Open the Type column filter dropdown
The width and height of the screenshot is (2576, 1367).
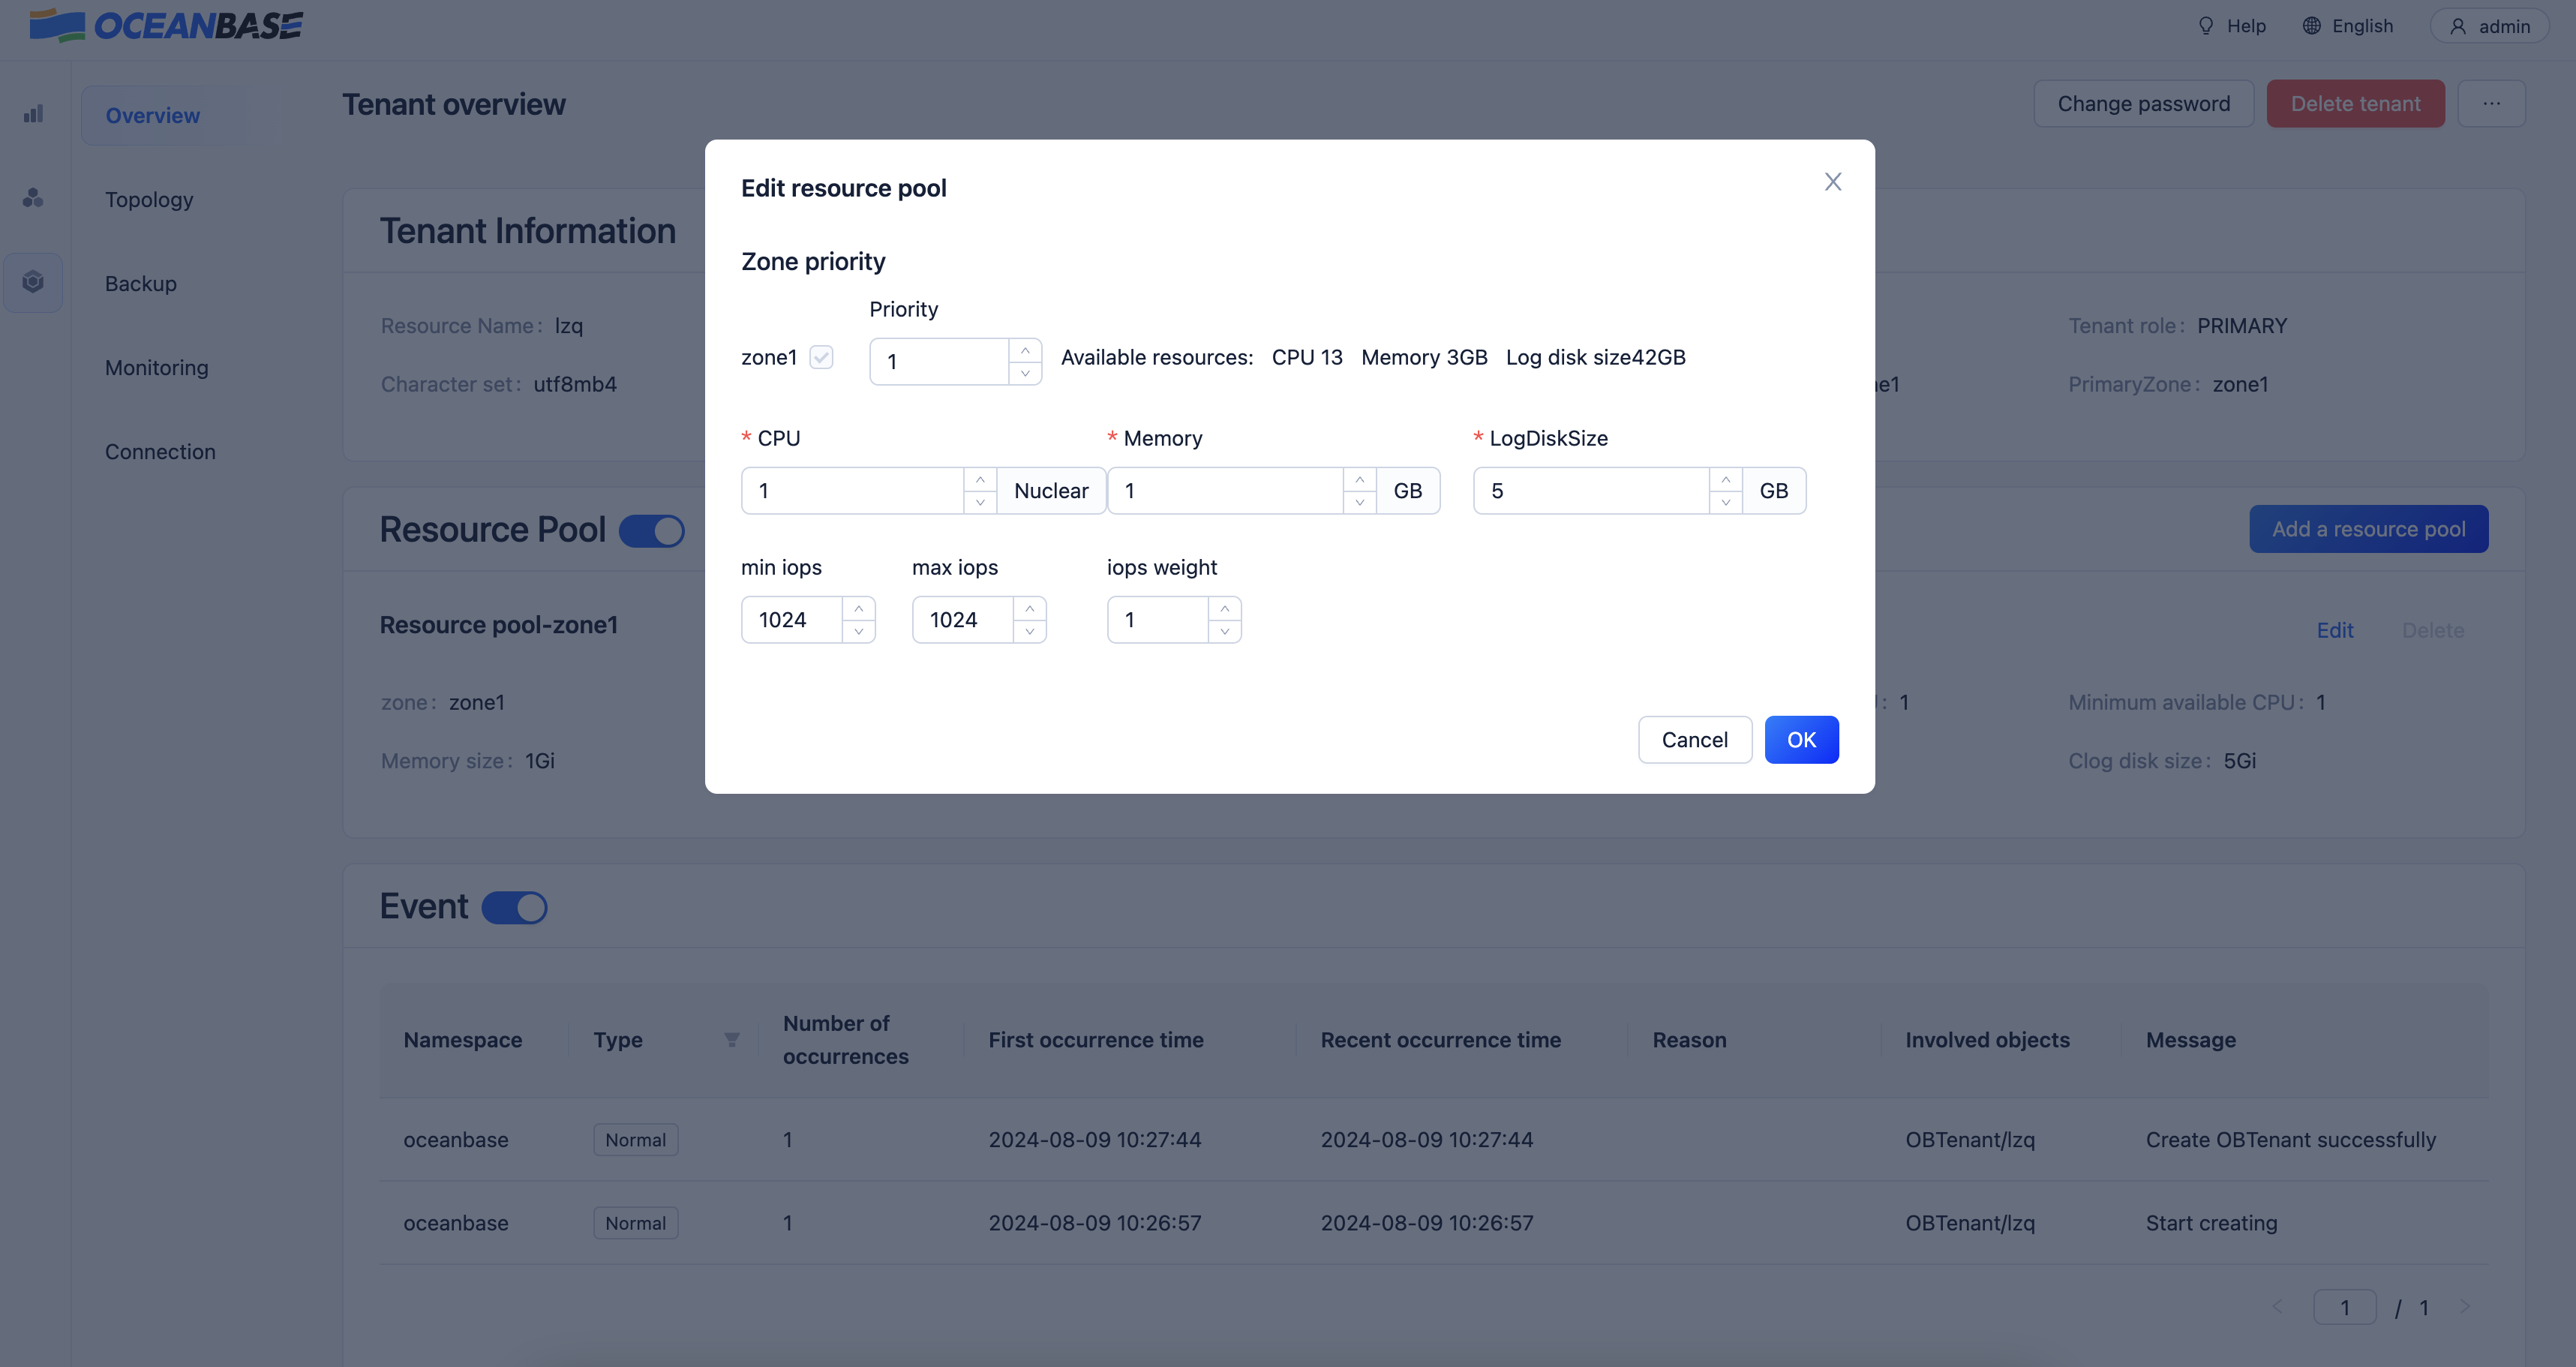(x=731, y=1040)
